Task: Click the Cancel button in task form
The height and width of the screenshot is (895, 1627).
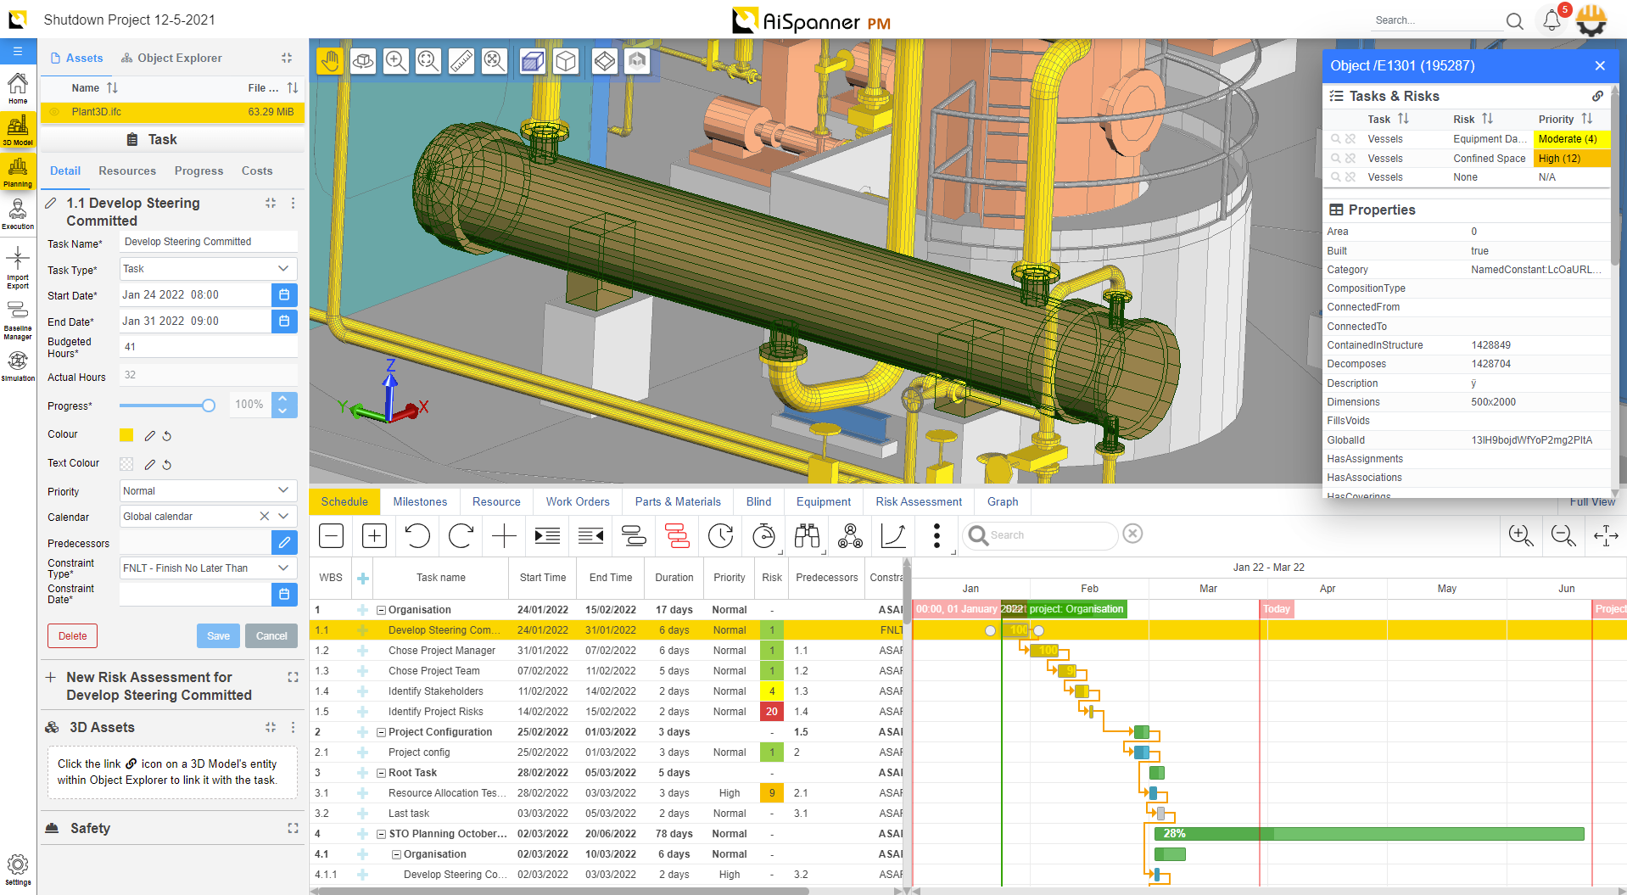Action: pyautogui.click(x=271, y=636)
